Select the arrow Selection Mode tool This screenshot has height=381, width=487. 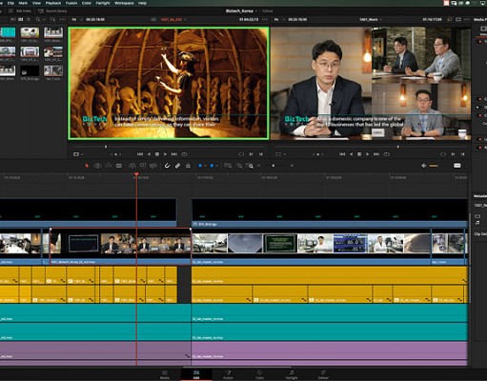87,166
